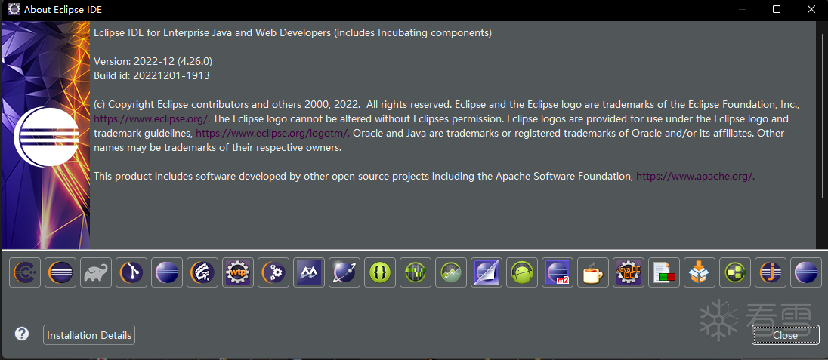Click the 'Build id: 20221201-1913' text
The height and width of the screenshot is (360, 828).
coord(152,75)
